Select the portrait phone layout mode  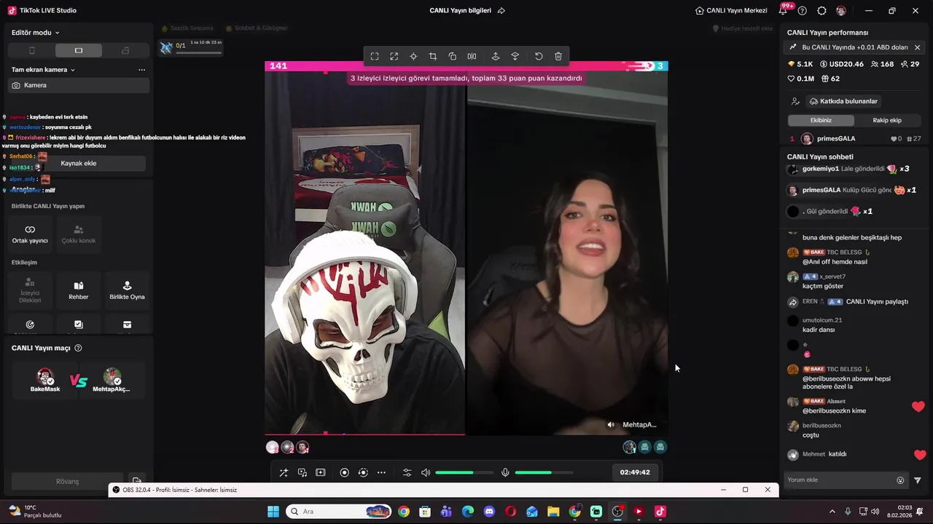(x=31, y=50)
